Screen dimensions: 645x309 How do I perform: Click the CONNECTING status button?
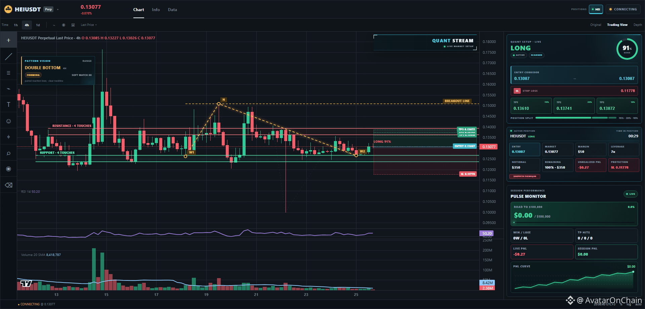623,9
